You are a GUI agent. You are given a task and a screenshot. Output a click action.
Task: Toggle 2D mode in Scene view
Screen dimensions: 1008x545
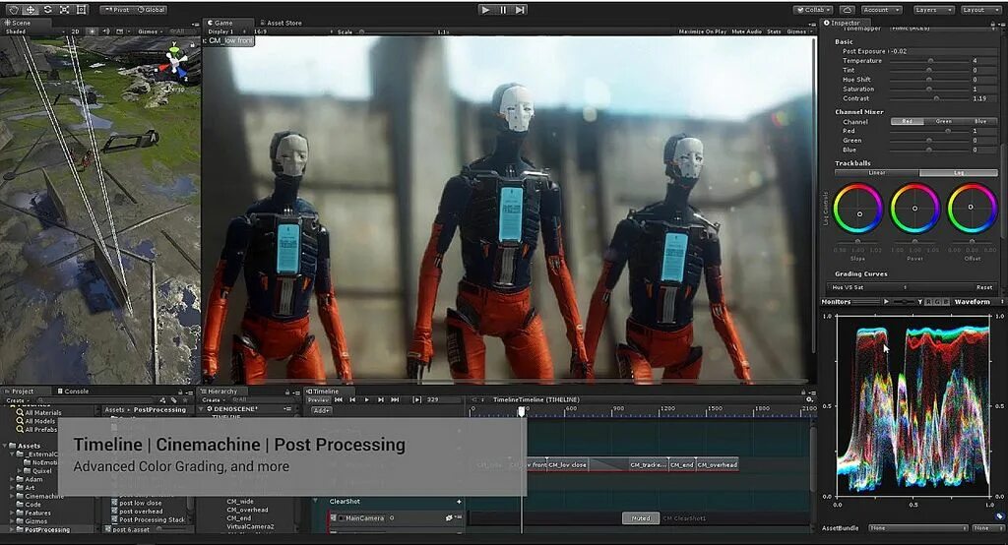click(76, 30)
